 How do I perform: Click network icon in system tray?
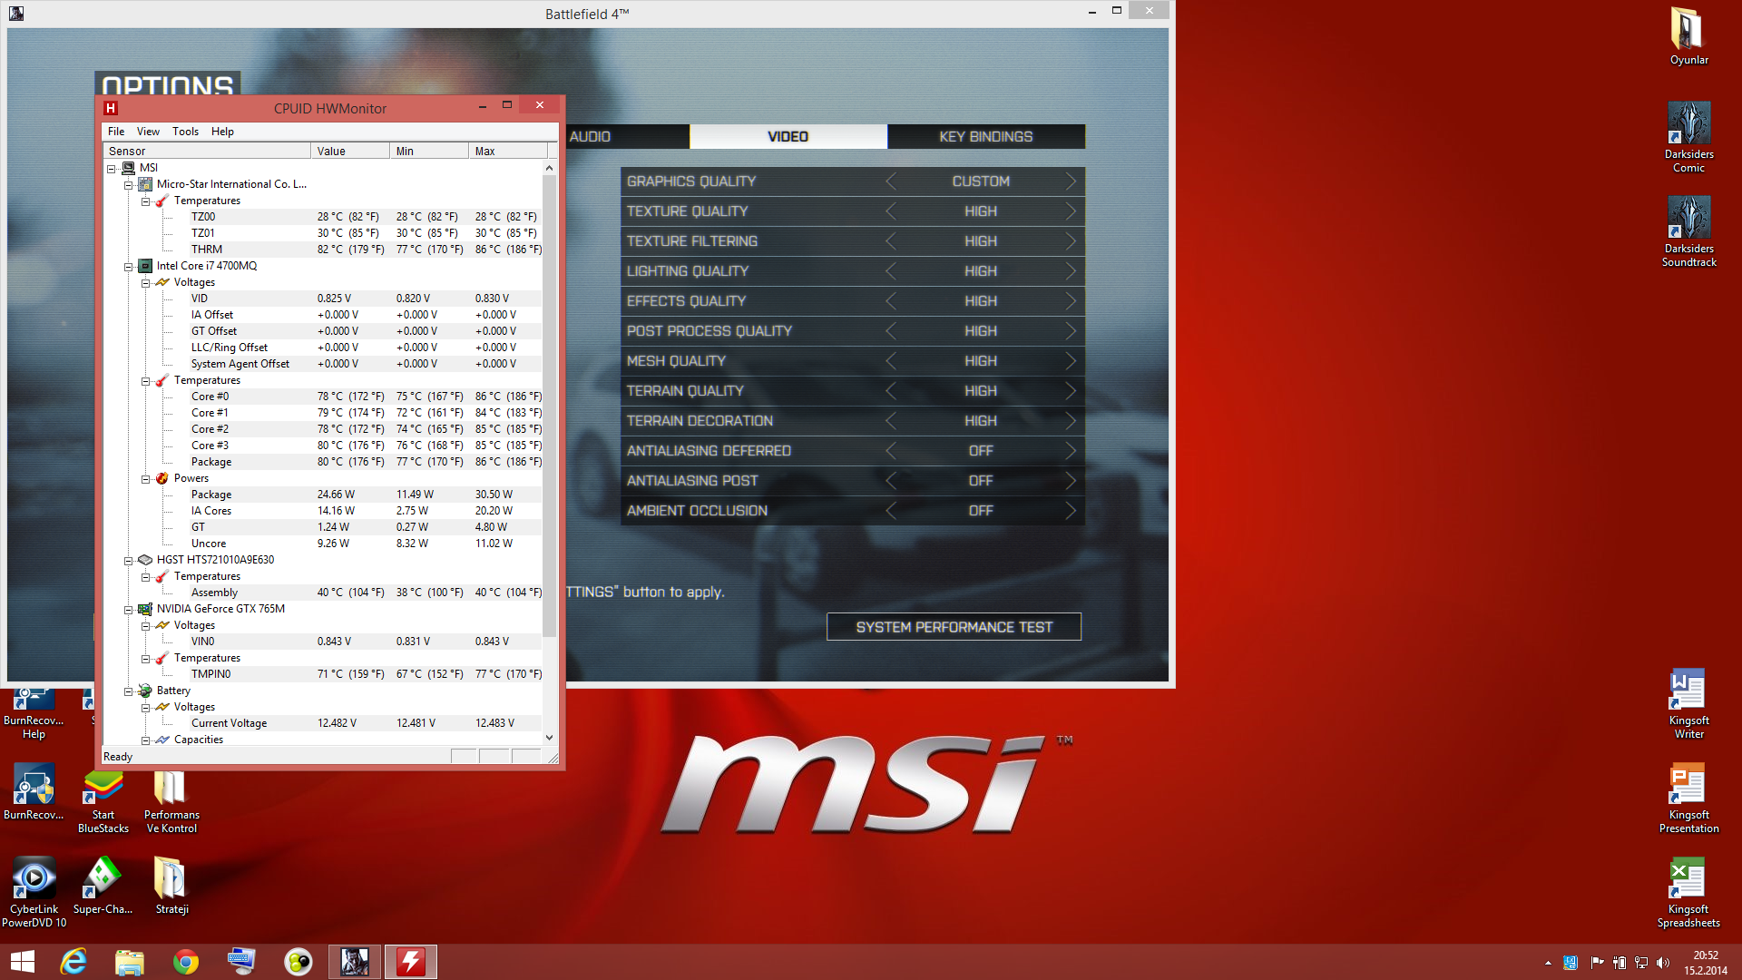[x=1641, y=963]
